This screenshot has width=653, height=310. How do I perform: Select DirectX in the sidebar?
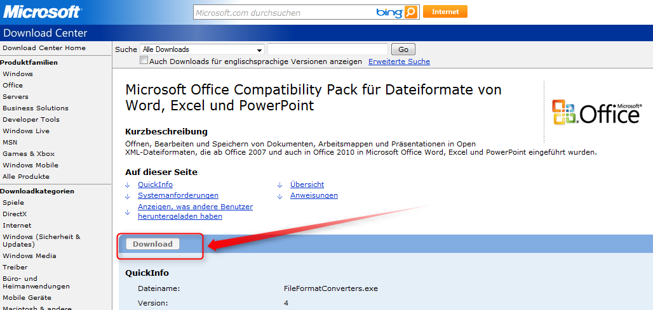[15, 214]
